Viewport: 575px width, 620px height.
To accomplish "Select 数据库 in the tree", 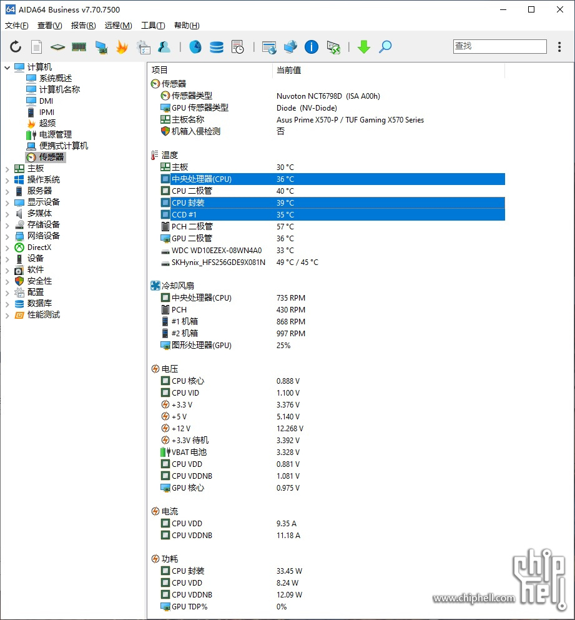I will 39,303.
